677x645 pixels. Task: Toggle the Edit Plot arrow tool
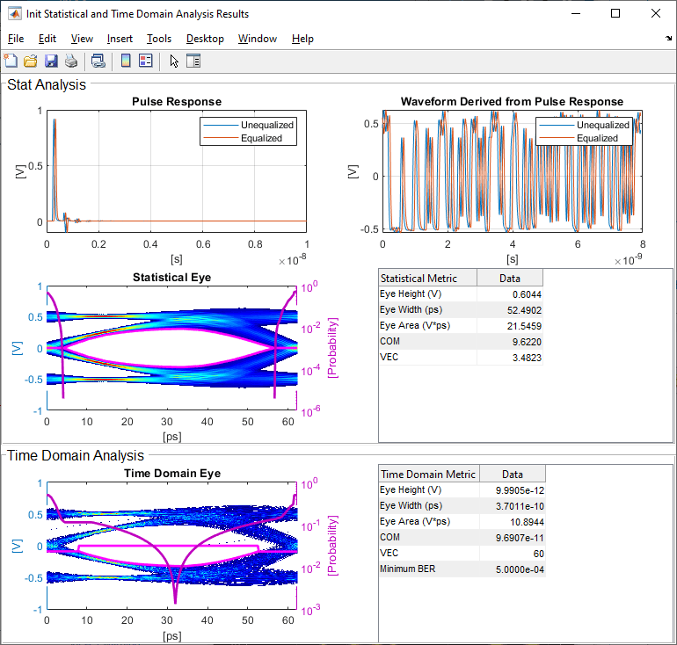point(174,61)
